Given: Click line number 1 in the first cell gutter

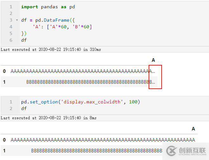Looking at the screenshot, I should point(11,7).
